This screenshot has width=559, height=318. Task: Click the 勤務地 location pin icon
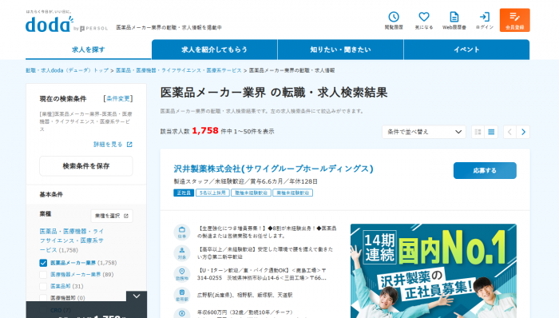click(182, 274)
